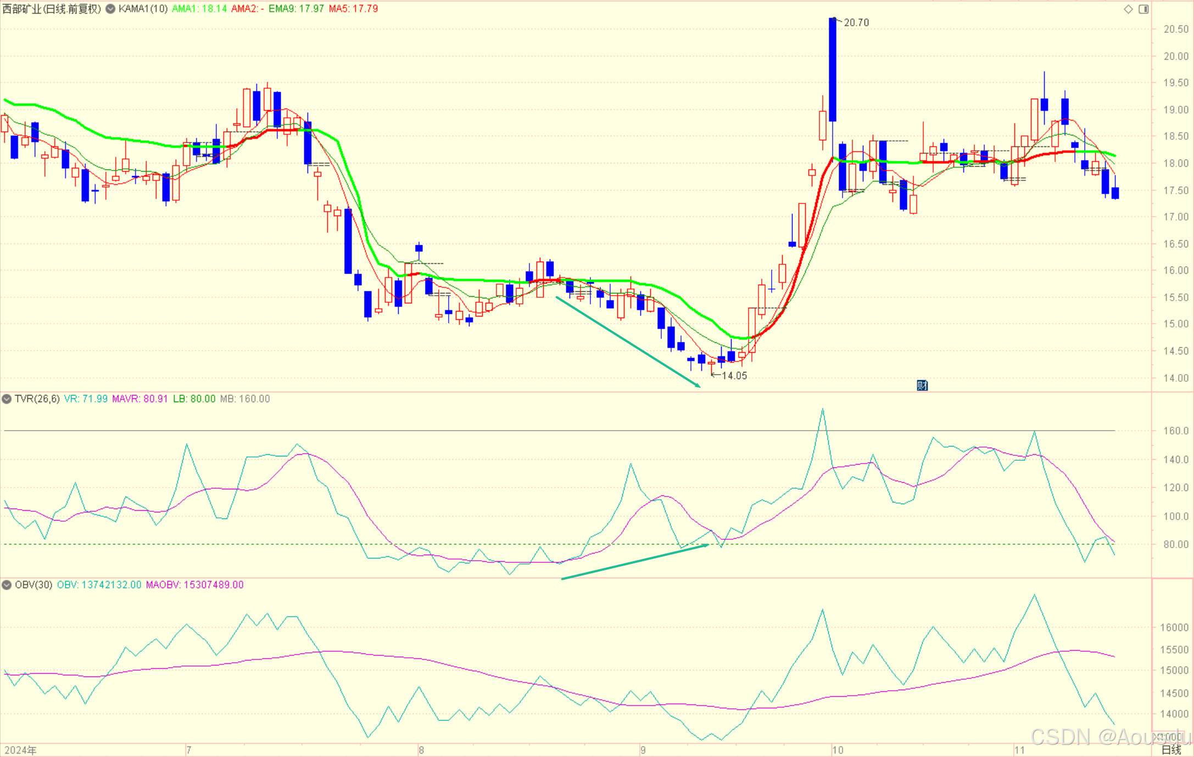Image resolution: width=1194 pixels, height=757 pixels.
Task: Click the KAMA1 indicator circle icon
Action: pyautogui.click(x=110, y=9)
